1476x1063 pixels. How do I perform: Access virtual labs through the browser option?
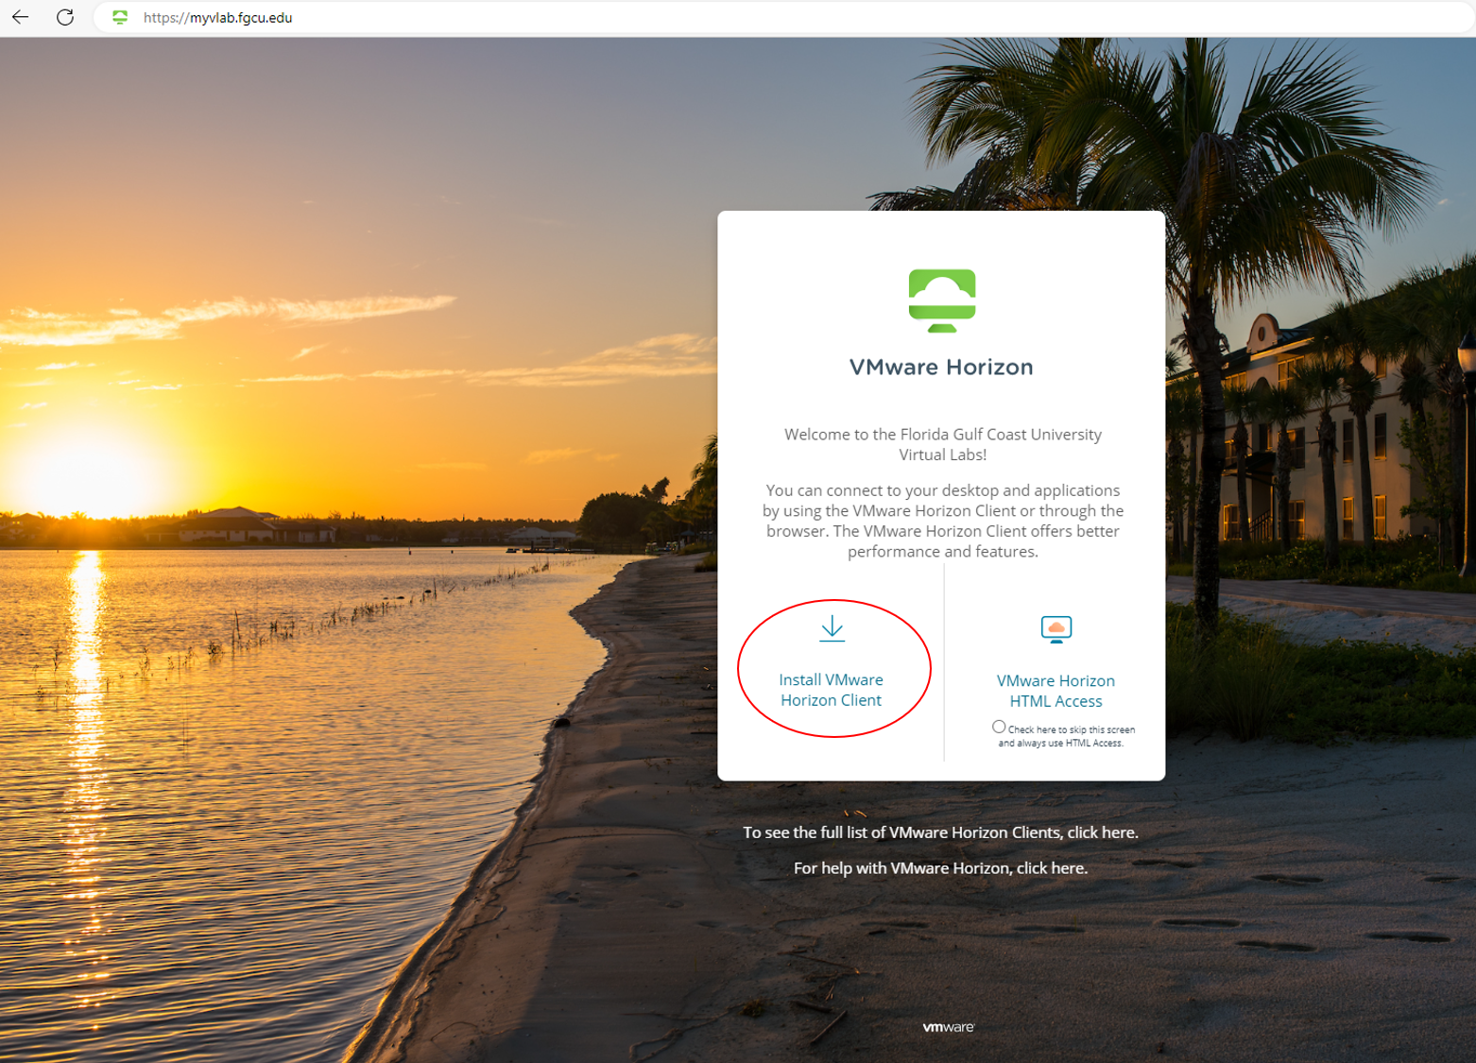1056,691
